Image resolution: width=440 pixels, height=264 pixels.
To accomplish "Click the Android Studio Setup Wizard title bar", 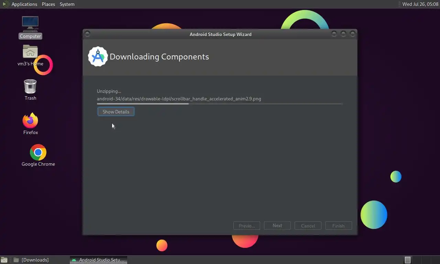I will pyautogui.click(x=220, y=34).
